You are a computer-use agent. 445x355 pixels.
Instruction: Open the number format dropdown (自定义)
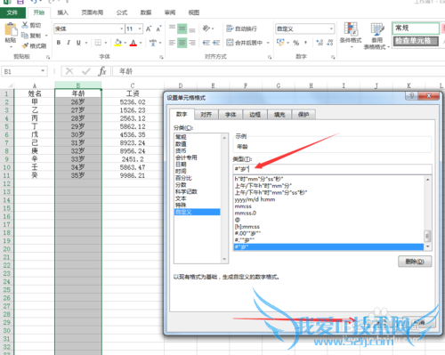(331, 28)
